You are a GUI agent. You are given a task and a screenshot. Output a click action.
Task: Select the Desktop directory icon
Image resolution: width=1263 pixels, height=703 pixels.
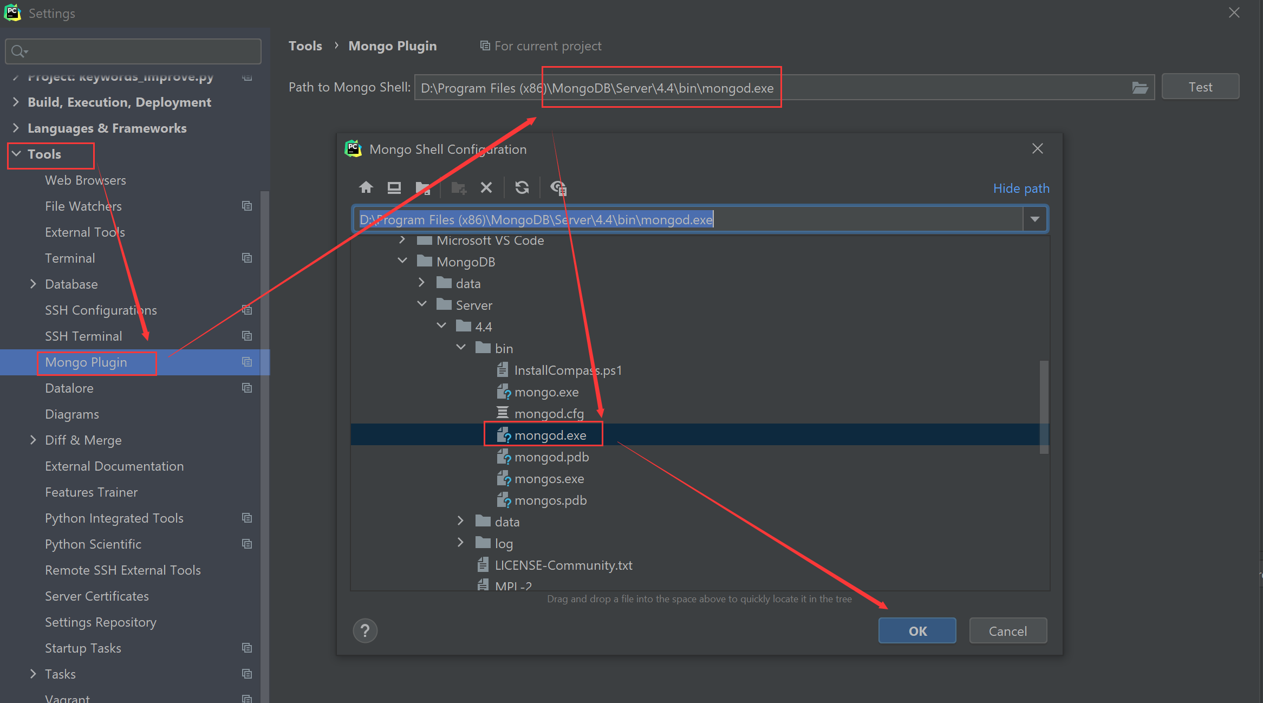click(394, 187)
